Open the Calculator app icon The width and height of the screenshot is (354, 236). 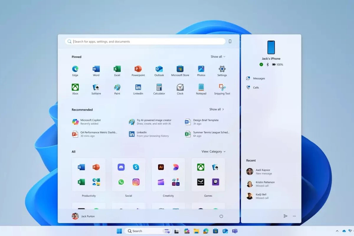(x=159, y=89)
